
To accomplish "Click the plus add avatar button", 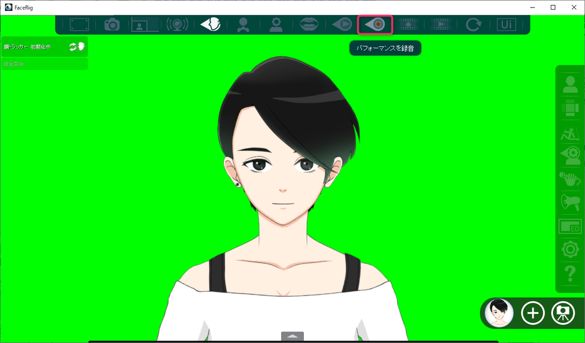I will pyautogui.click(x=532, y=313).
